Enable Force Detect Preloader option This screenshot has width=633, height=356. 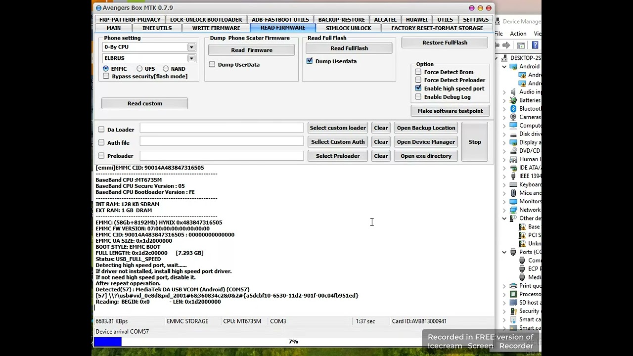pyautogui.click(x=418, y=80)
